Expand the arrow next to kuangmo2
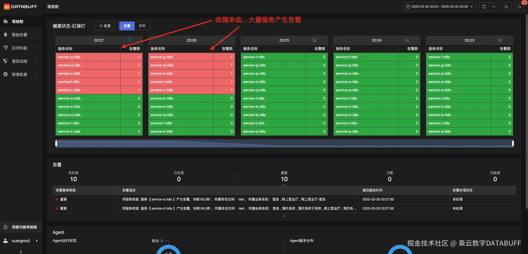The height and width of the screenshot is (254, 528). click(x=37, y=241)
